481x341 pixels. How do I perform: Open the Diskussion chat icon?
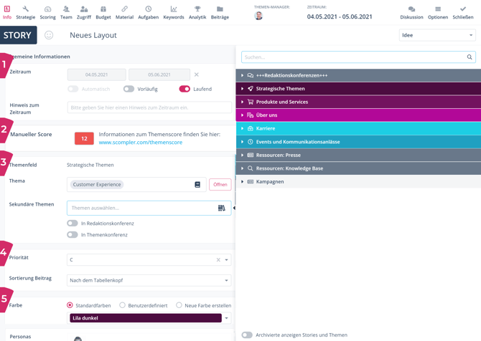411,9
